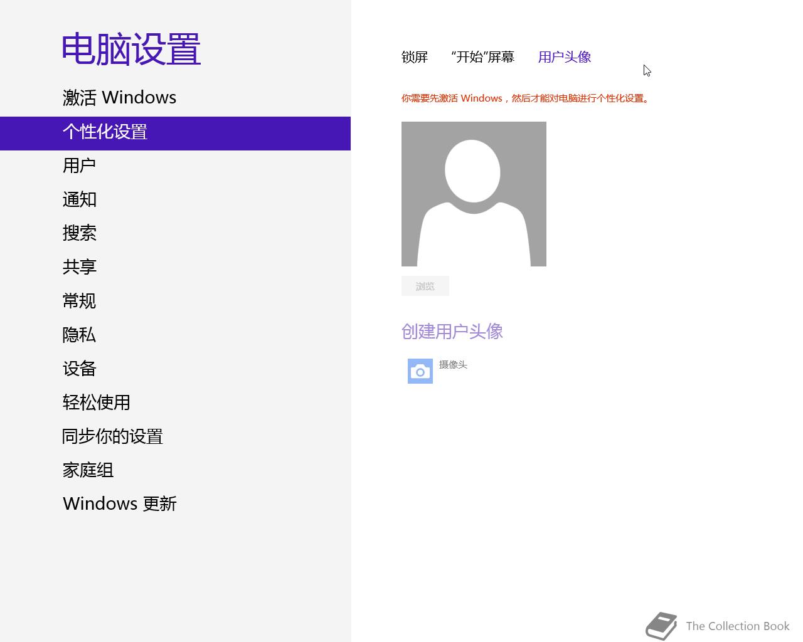Image resolution: width=803 pixels, height=642 pixels.
Task: Select the camera icon under 创建用户头像
Action: pos(420,371)
